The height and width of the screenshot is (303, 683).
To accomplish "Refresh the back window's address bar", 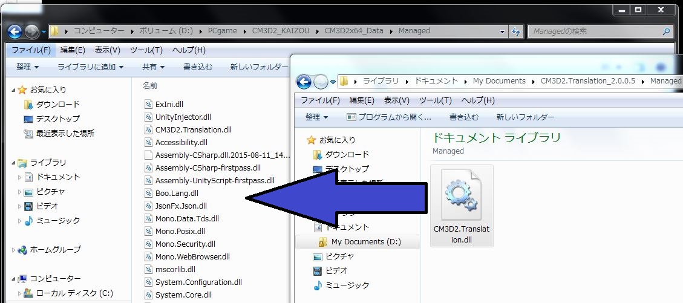I will tap(516, 31).
